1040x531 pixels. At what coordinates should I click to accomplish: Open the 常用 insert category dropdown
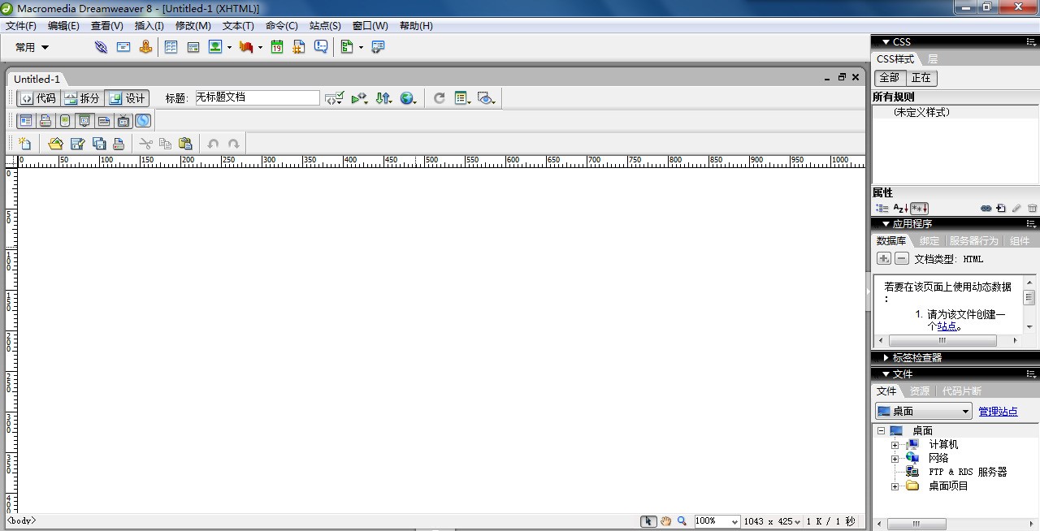point(32,47)
